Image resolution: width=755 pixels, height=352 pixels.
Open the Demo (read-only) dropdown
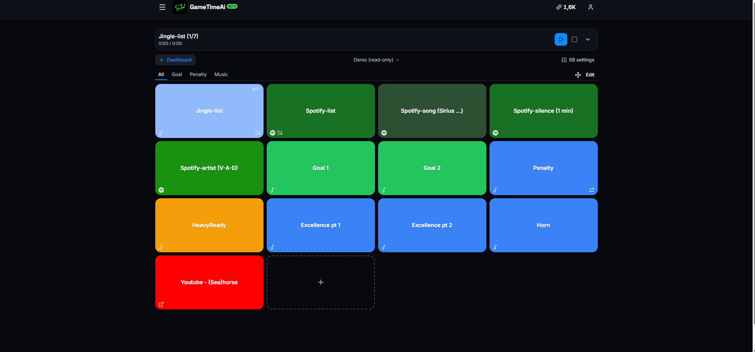pyautogui.click(x=376, y=60)
